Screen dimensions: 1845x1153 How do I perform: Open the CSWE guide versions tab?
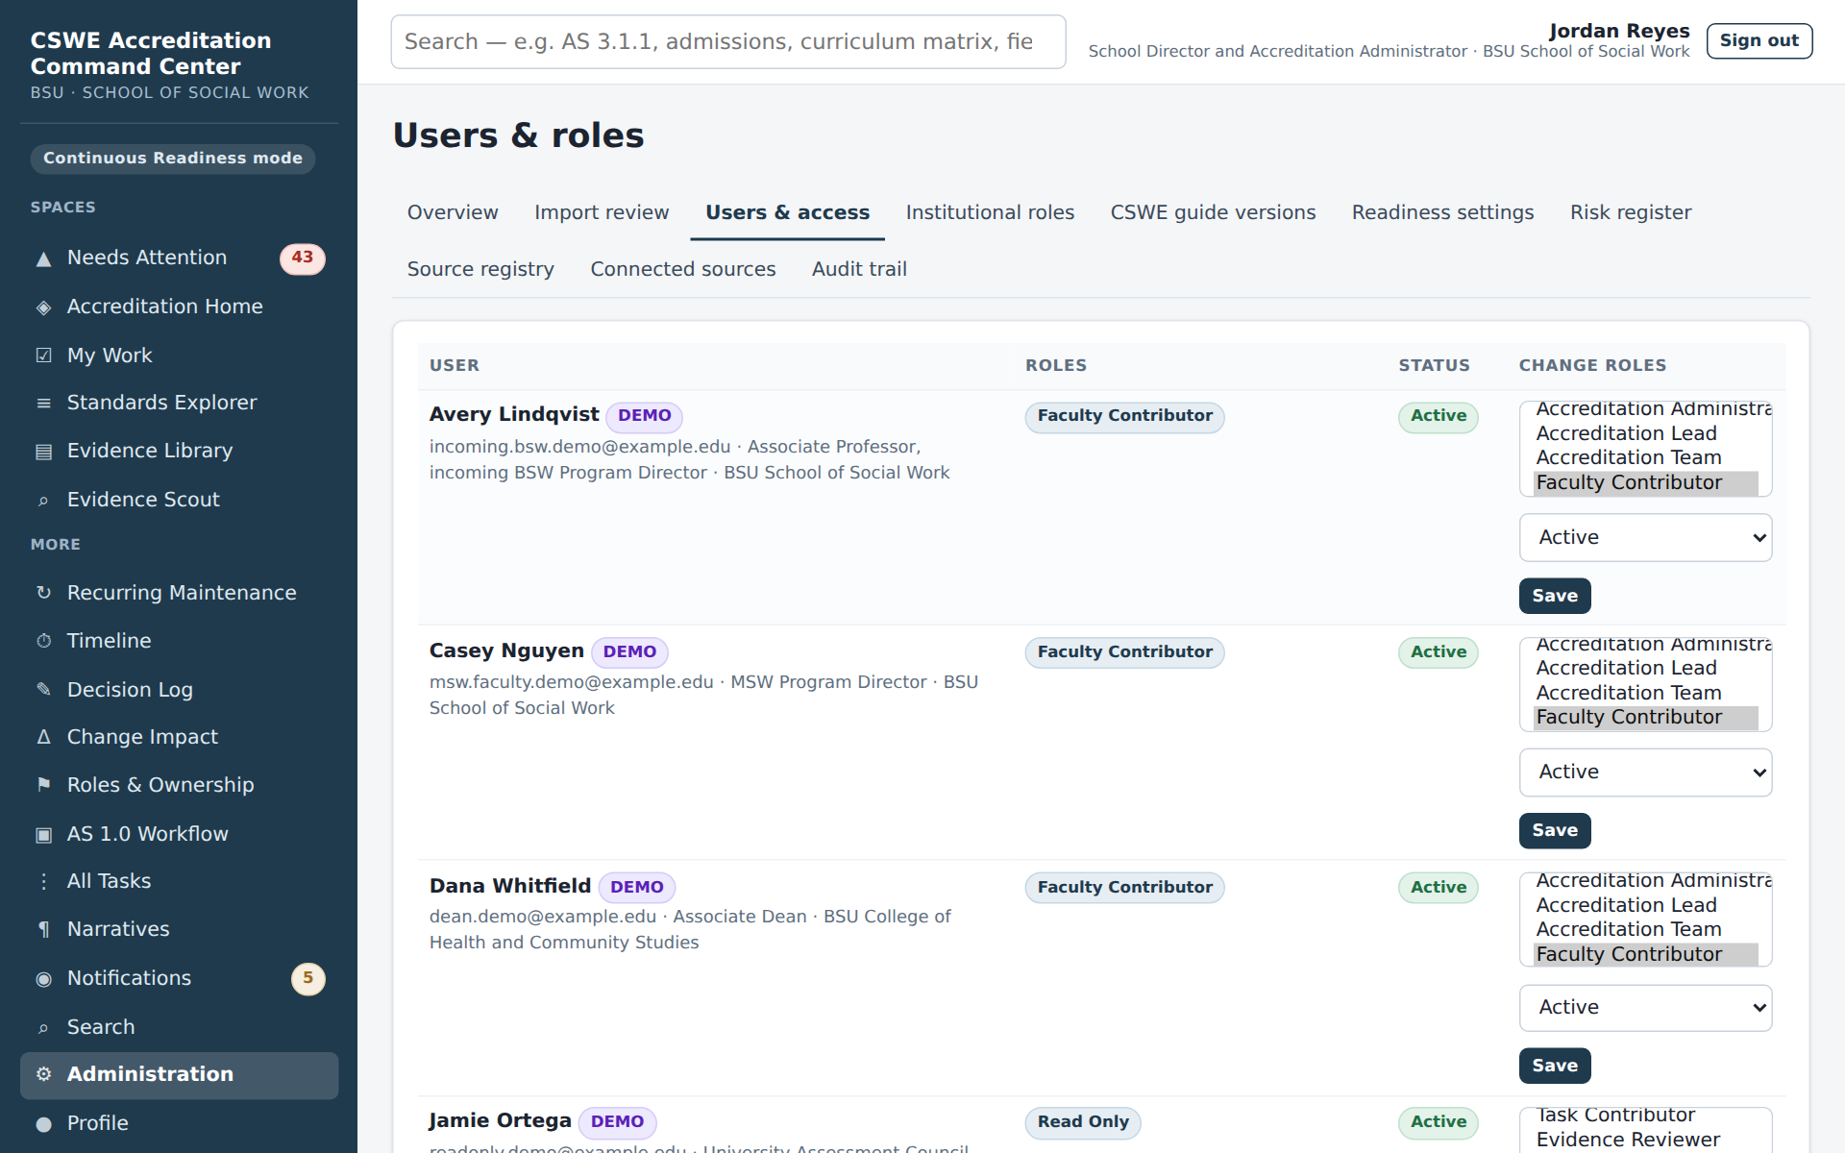[x=1213, y=212]
